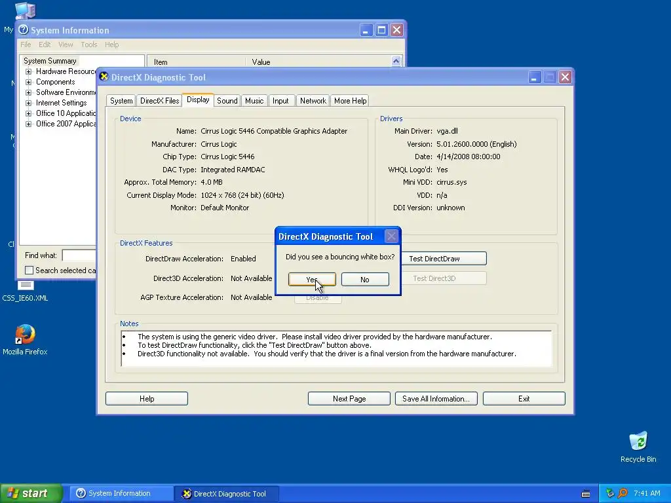Go to the Music tab

click(x=254, y=100)
